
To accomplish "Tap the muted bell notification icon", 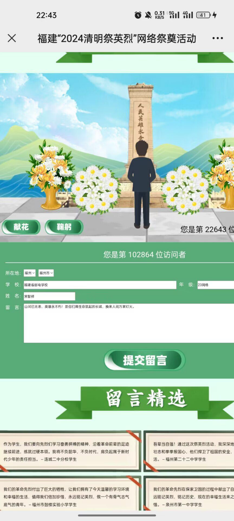I will pos(148,15).
